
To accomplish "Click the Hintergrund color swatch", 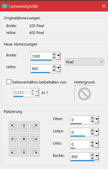I will point(84,94).
